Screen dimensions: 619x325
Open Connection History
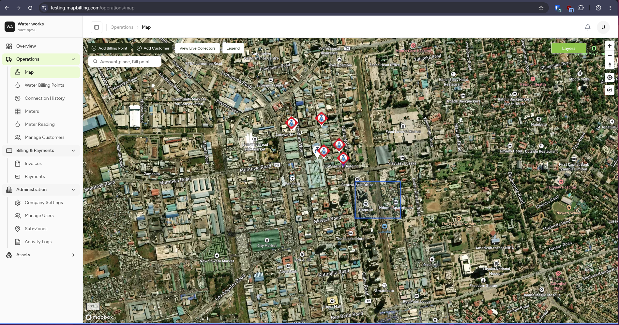(x=45, y=98)
